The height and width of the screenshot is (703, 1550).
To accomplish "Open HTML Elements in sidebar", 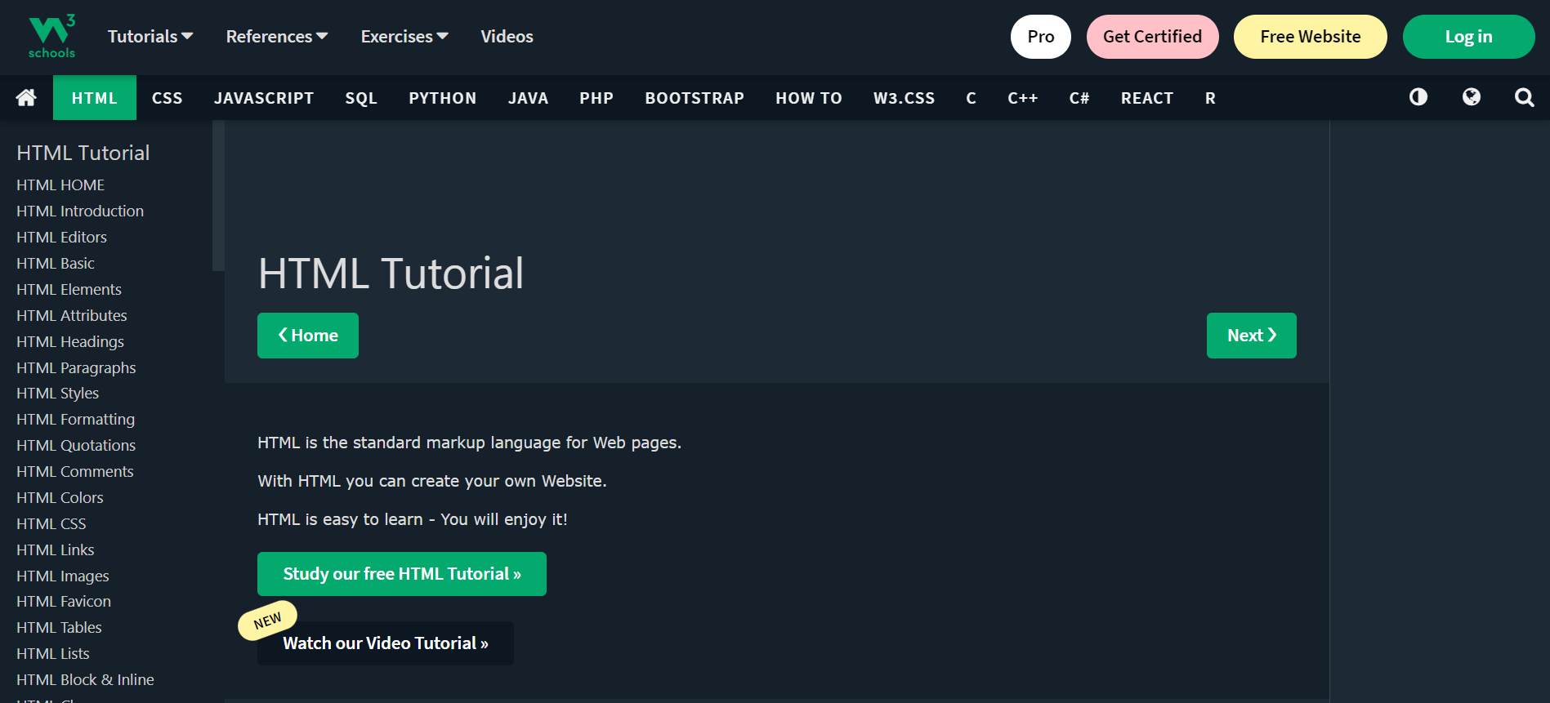I will point(69,290).
